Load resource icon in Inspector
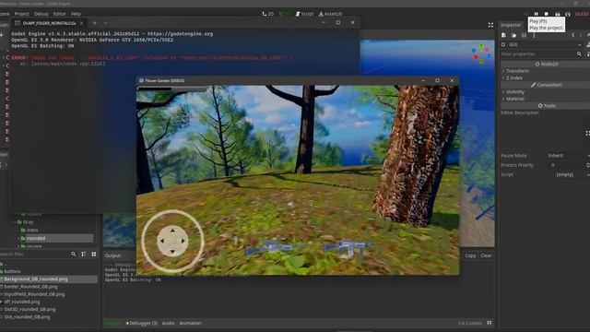Image resolution: width=590 pixels, height=332 pixels. coord(513,35)
